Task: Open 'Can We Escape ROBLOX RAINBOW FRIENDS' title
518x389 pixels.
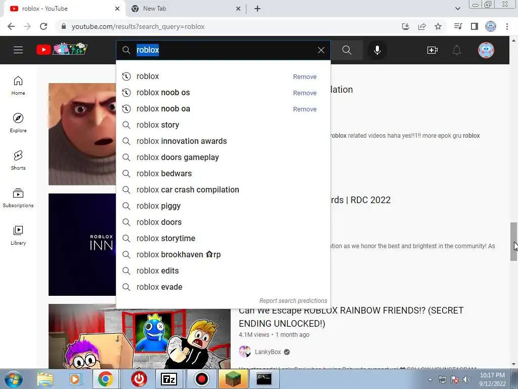Action: (x=351, y=317)
